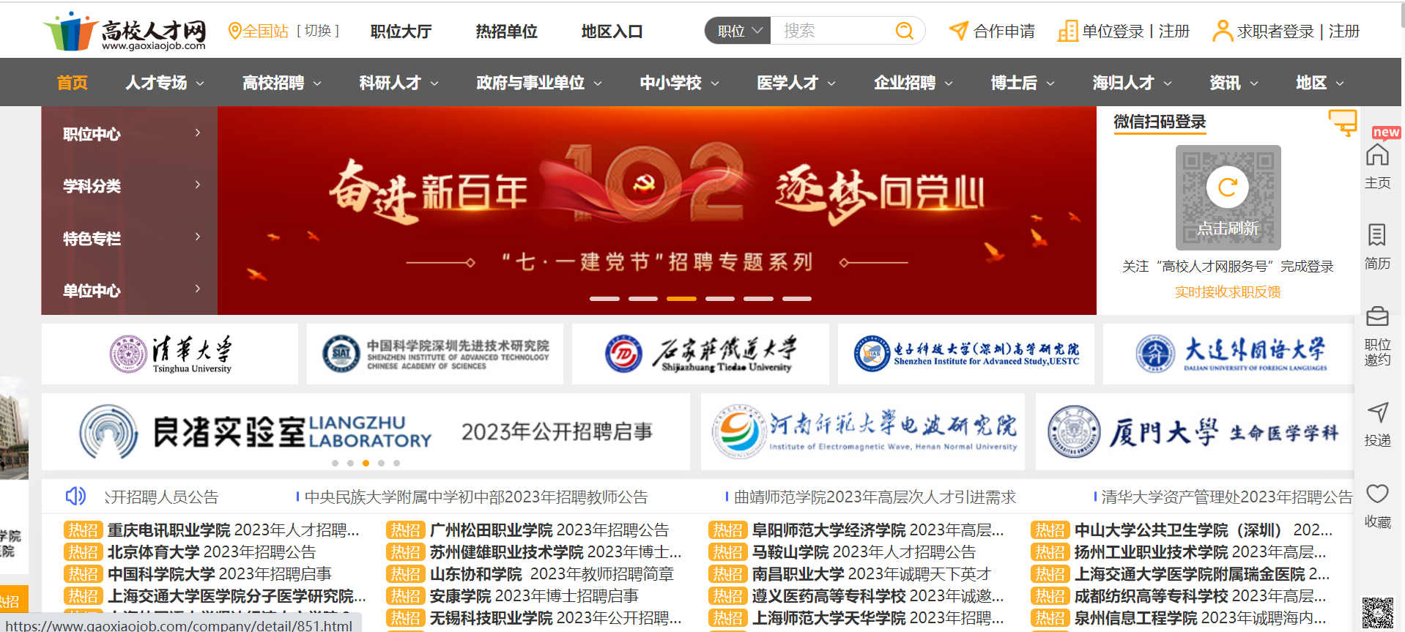
Task: Open 地区入口 in the top menu
Action: (612, 31)
